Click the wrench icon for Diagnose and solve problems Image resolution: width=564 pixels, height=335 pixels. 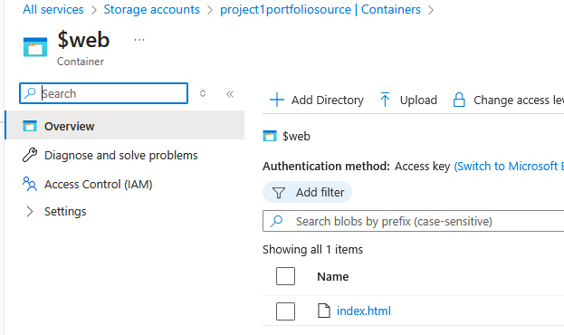click(30, 155)
